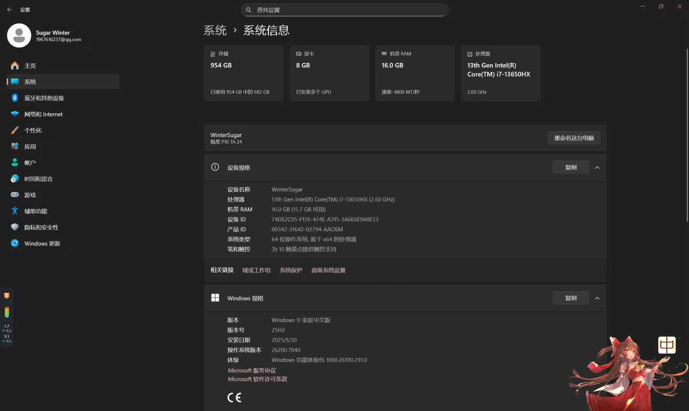Open the Windows Update page
The height and width of the screenshot is (411, 689).
tap(42, 243)
